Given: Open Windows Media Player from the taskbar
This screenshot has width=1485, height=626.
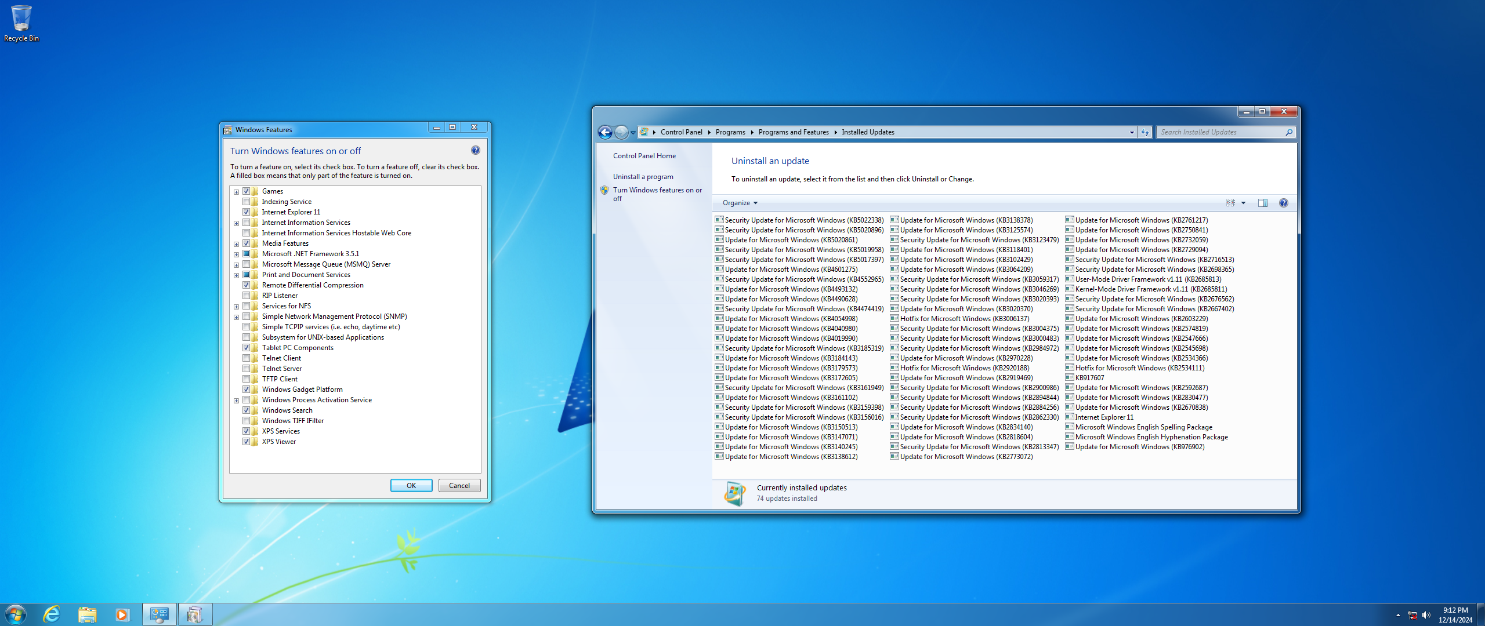Looking at the screenshot, I should pos(122,614).
